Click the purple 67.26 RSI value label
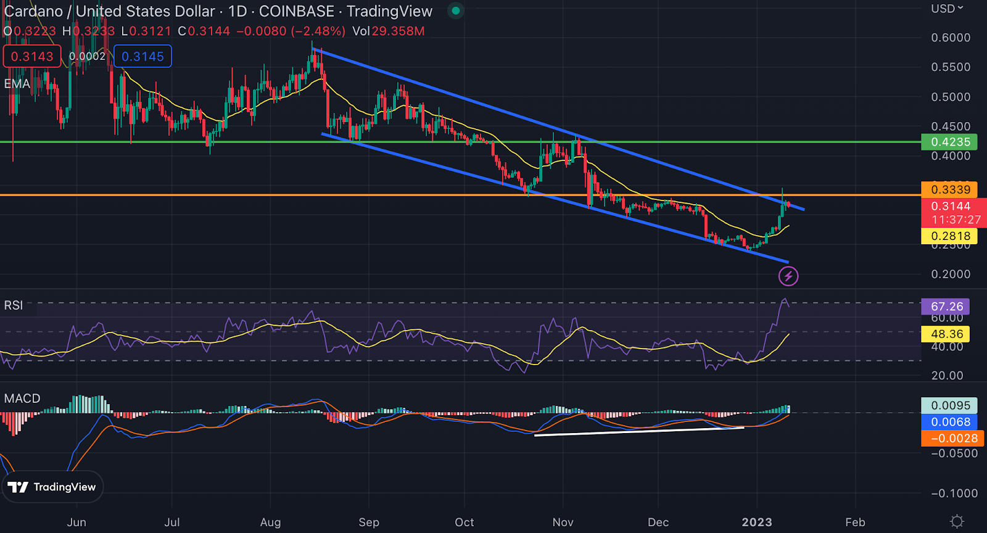 click(x=946, y=307)
